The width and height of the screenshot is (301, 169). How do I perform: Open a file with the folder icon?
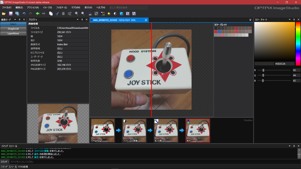tap(4, 13)
